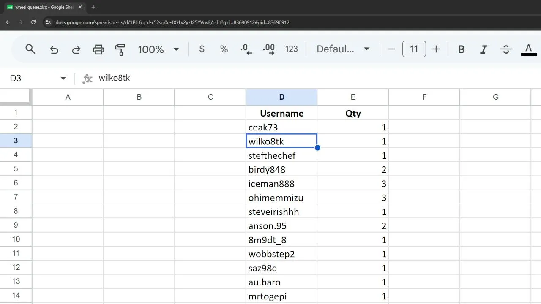This screenshot has height=304, width=541.
Task: Open a new browser tab
Action: coord(93,7)
